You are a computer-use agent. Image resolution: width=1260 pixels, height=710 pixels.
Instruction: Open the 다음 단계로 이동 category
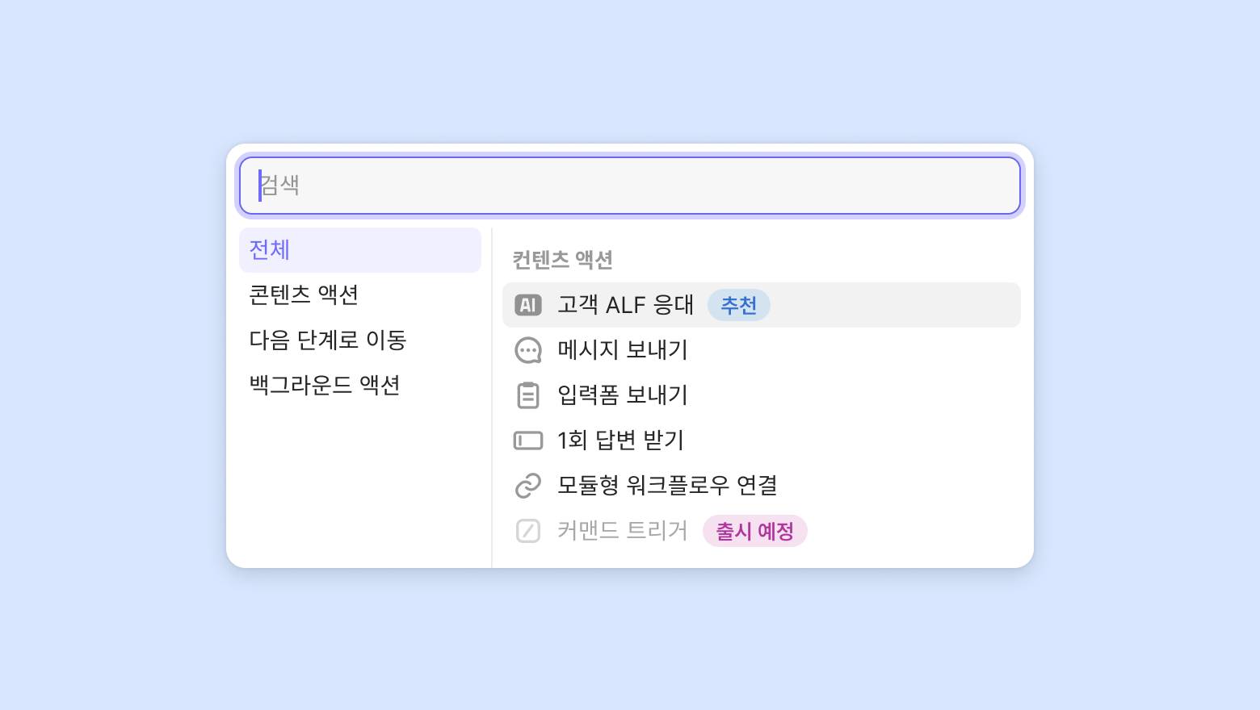point(328,340)
